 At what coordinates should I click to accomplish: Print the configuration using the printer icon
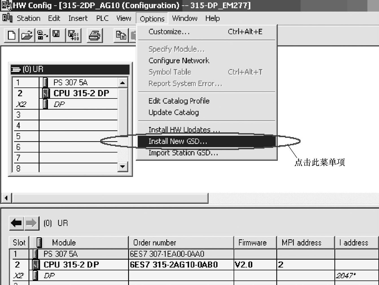coord(94,35)
